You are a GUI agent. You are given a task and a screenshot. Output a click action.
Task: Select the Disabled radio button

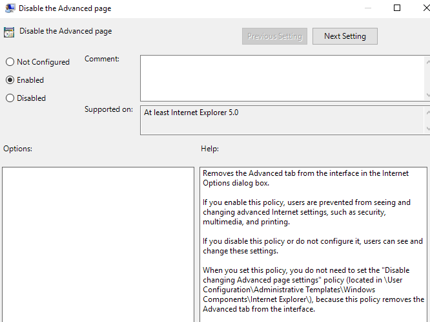(10, 98)
